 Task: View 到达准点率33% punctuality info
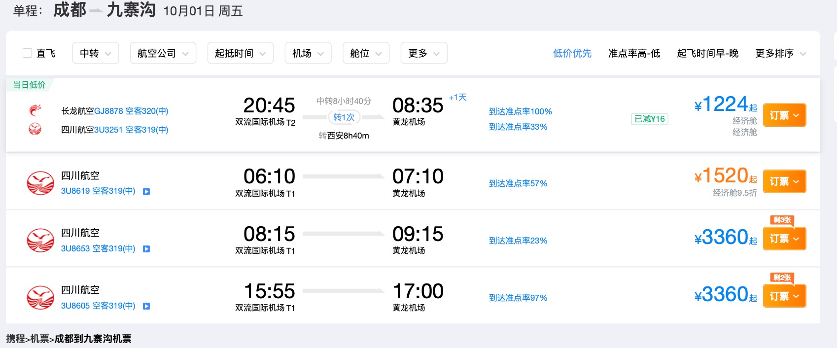tap(518, 127)
